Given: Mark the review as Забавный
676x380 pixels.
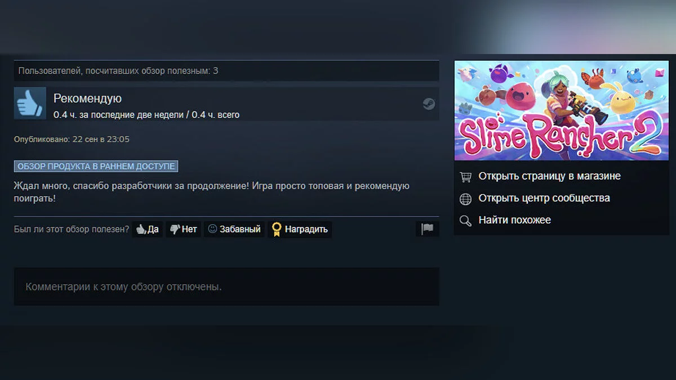Looking at the screenshot, I should click(x=234, y=229).
